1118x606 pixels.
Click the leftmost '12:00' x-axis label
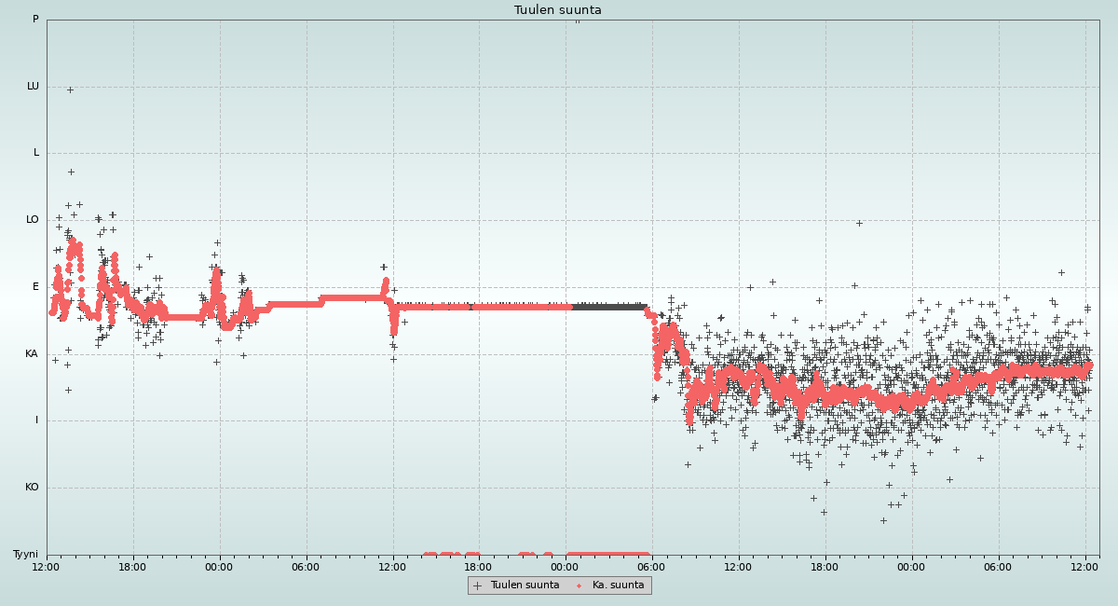tap(47, 566)
